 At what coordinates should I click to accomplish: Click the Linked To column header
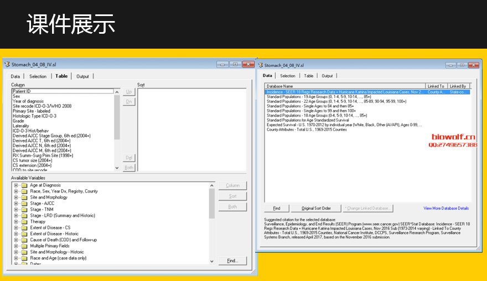(x=437, y=86)
